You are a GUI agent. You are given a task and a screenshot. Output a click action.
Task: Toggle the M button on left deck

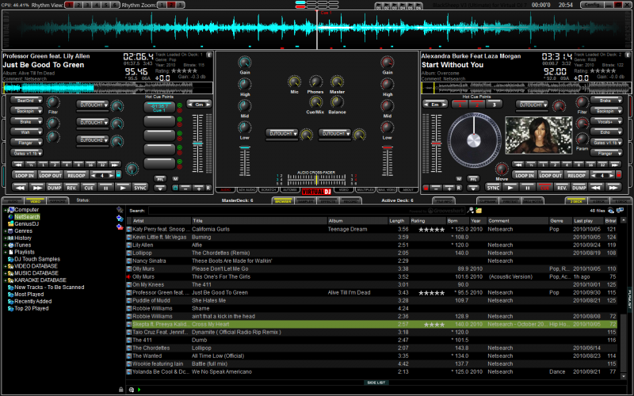click(175, 179)
